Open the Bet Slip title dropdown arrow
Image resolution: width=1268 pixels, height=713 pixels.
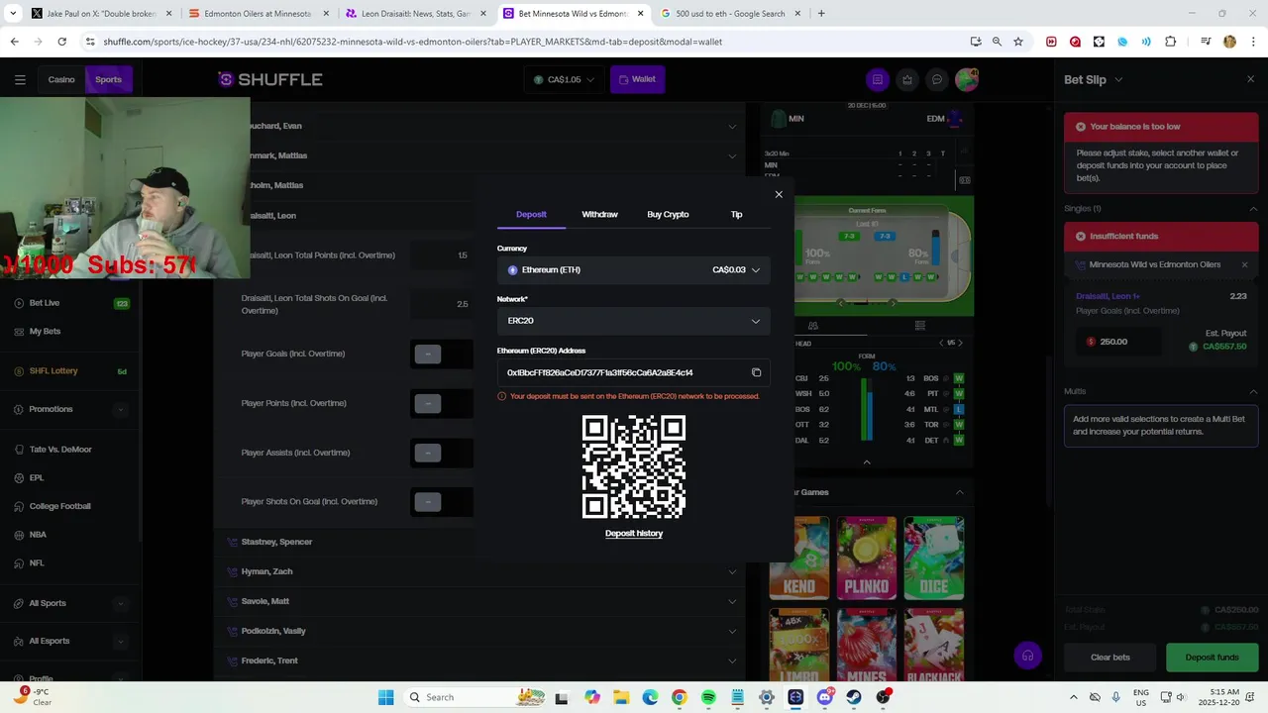tap(1118, 79)
